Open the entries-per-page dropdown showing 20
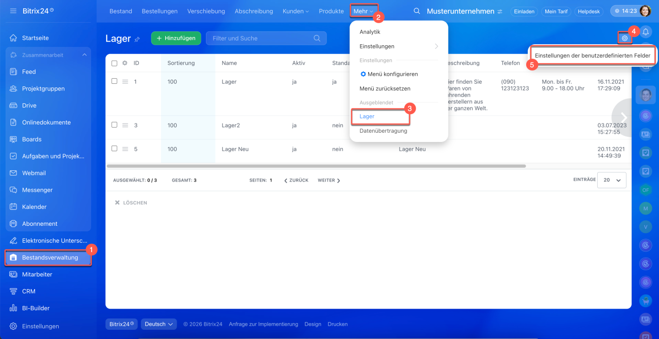This screenshot has width=659, height=339. click(x=612, y=180)
